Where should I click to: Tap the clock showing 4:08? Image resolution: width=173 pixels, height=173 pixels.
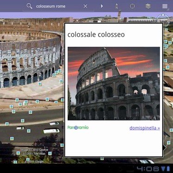coord(147,169)
